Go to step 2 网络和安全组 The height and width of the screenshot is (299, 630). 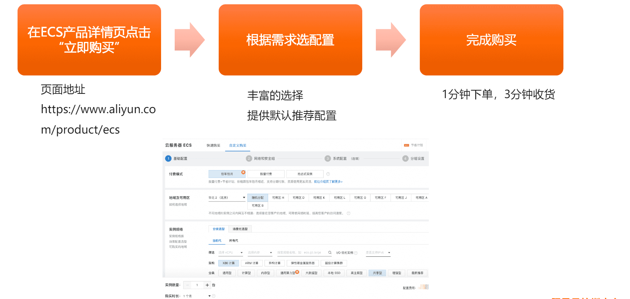(261, 159)
